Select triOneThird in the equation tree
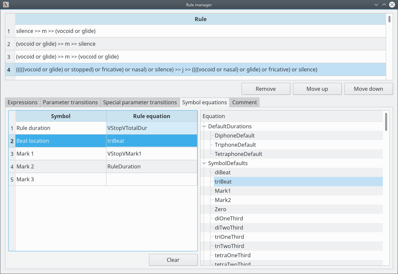Image resolution: width=398 pixels, height=274 pixels. point(229,237)
